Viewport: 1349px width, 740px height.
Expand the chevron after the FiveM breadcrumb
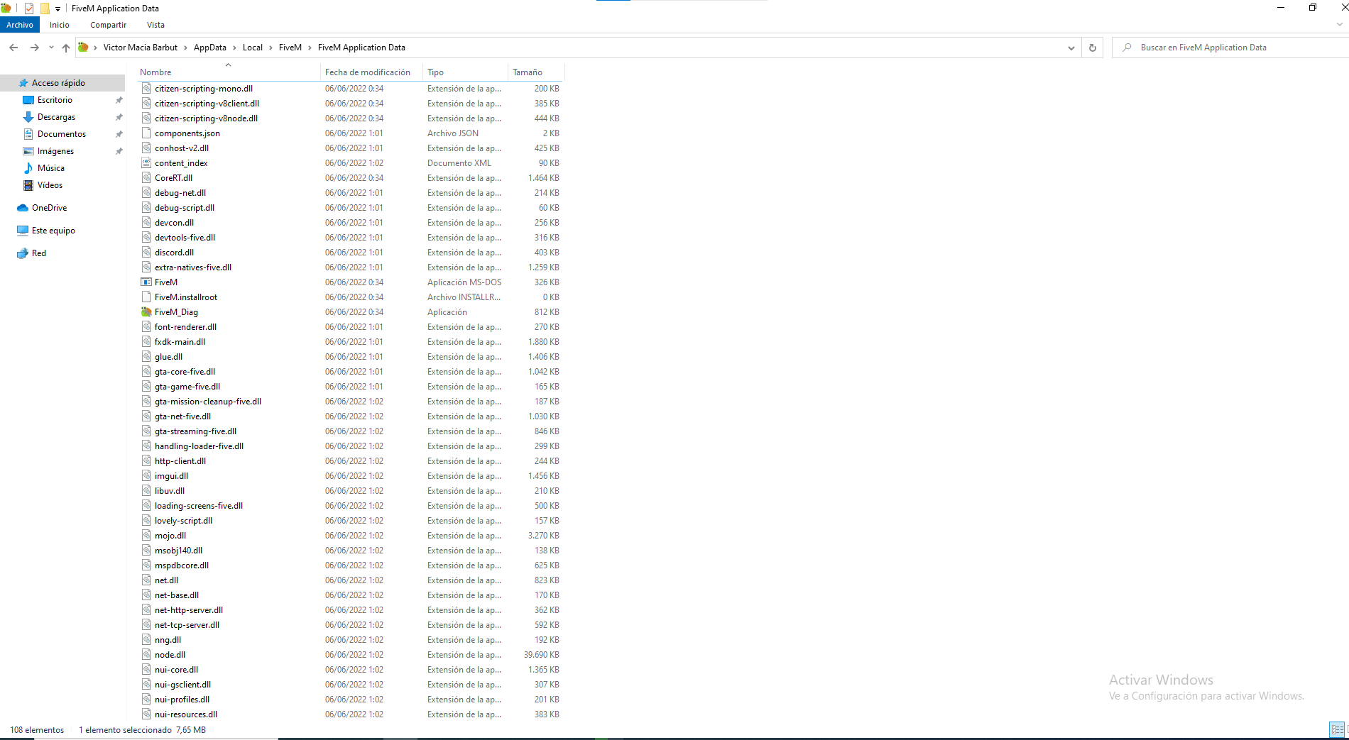click(310, 48)
